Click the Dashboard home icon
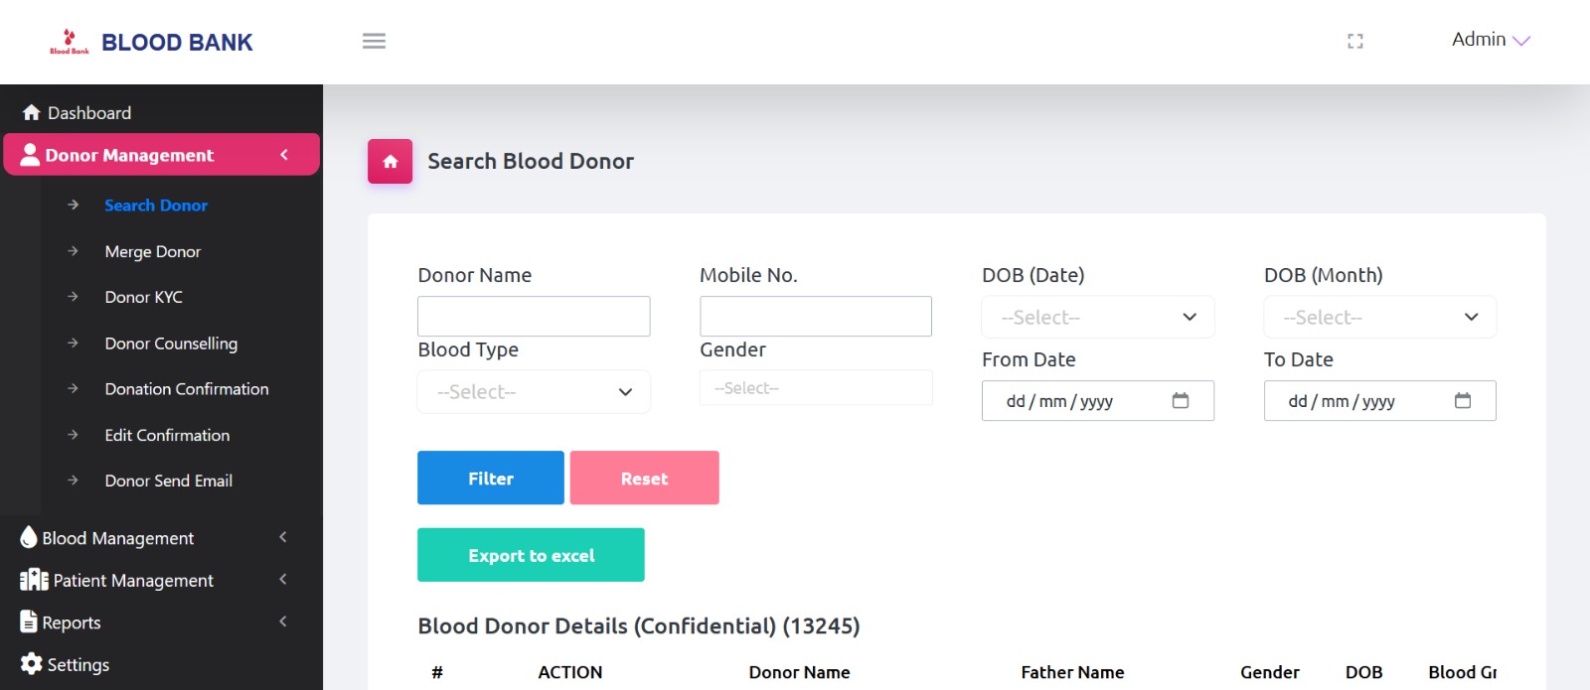The image size is (1590, 690). pyautogui.click(x=30, y=112)
